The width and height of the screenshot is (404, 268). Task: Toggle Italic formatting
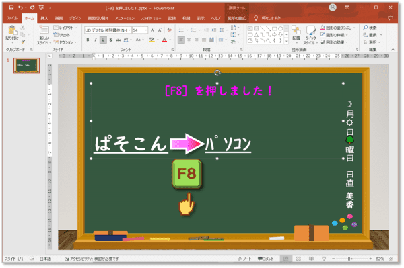tap(96, 40)
